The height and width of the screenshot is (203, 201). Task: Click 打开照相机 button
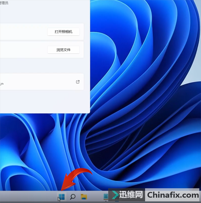coord(63,32)
